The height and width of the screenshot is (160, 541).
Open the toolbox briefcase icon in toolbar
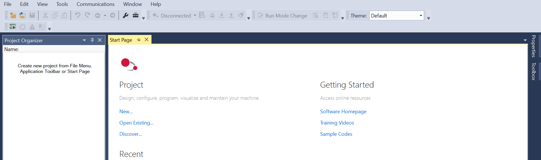(x=136, y=15)
